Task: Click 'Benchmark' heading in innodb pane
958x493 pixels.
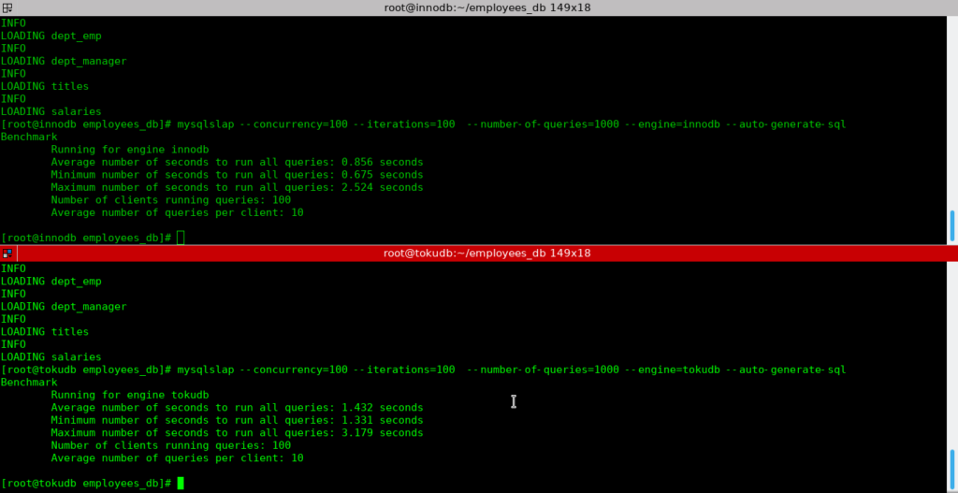Action: (29, 137)
